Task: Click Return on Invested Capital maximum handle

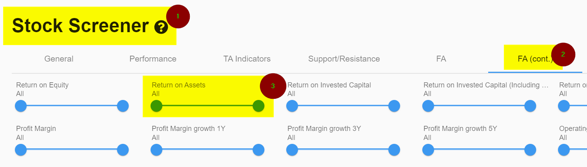Action: pyautogui.click(x=394, y=106)
